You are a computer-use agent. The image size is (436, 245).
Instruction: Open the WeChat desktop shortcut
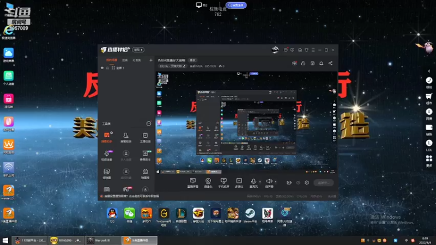[129, 215]
